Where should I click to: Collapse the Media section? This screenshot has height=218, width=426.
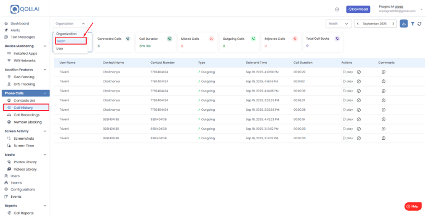coord(45,155)
